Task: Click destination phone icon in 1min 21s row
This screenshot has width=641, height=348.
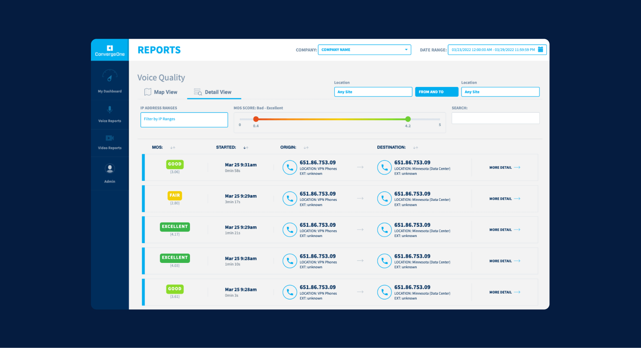Action: (x=384, y=230)
